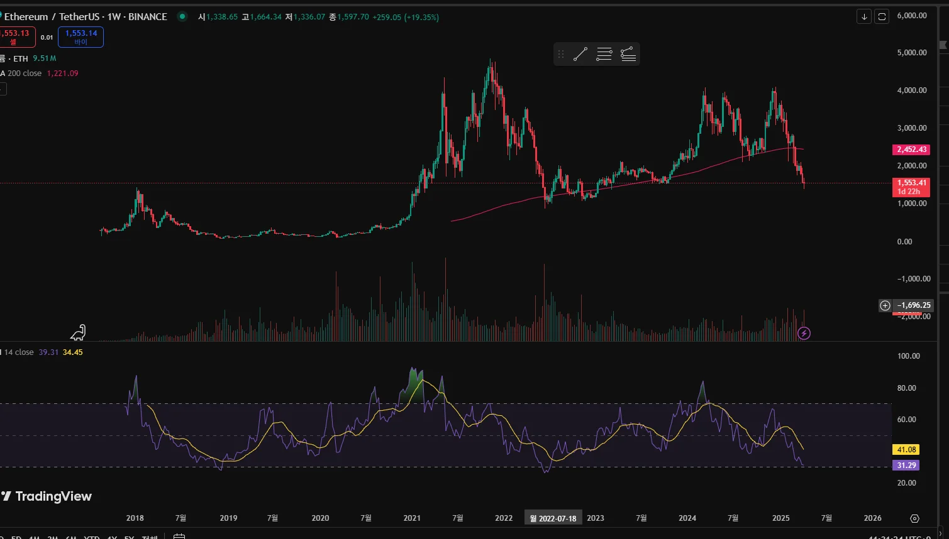Click the red sell price box 1,553.13
The width and height of the screenshot is (949, 539).
(16, 37)
